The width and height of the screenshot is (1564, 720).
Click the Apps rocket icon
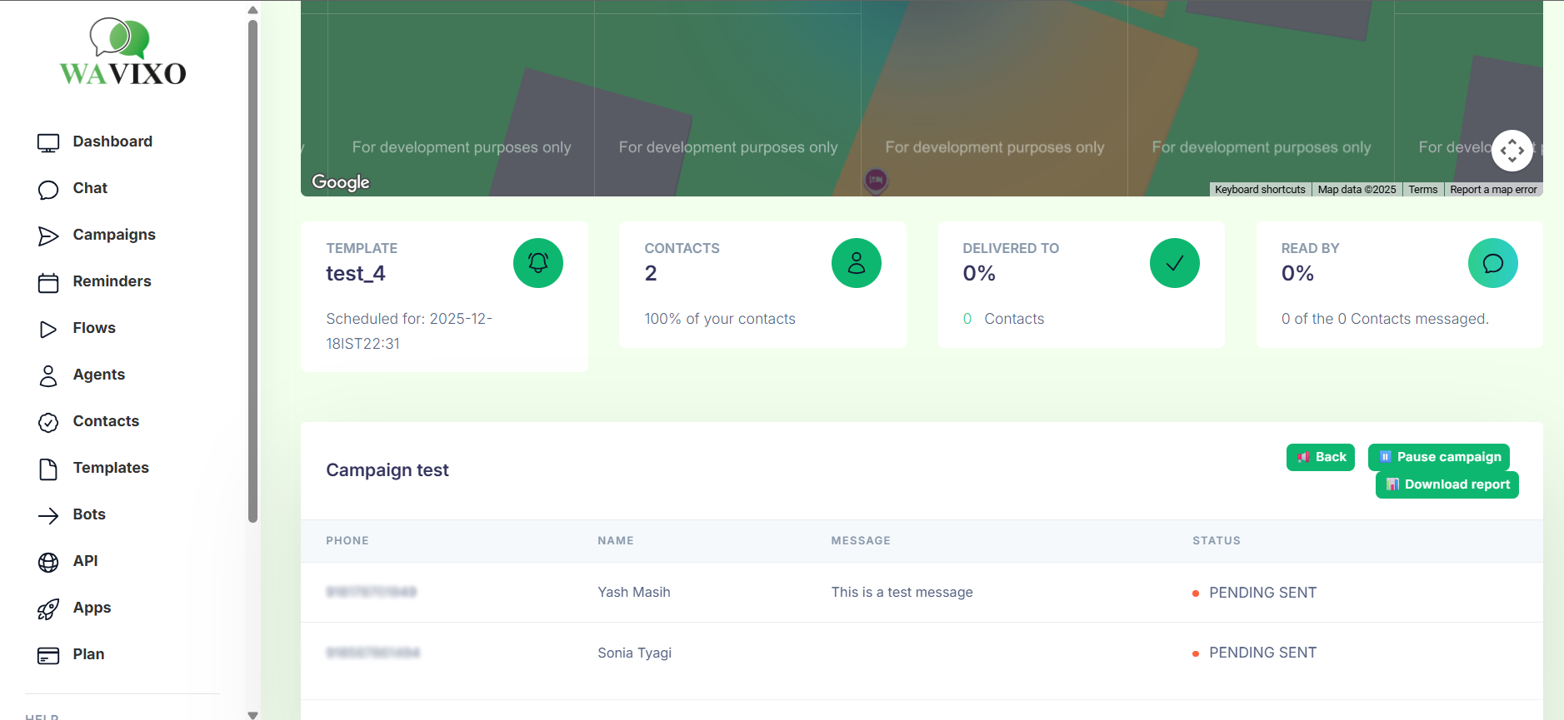[48, 609]
